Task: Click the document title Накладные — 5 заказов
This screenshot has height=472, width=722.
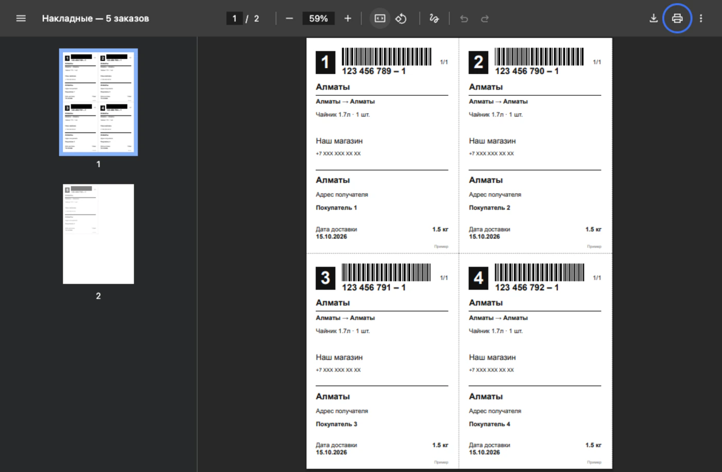Action: [x=95, y=19]
